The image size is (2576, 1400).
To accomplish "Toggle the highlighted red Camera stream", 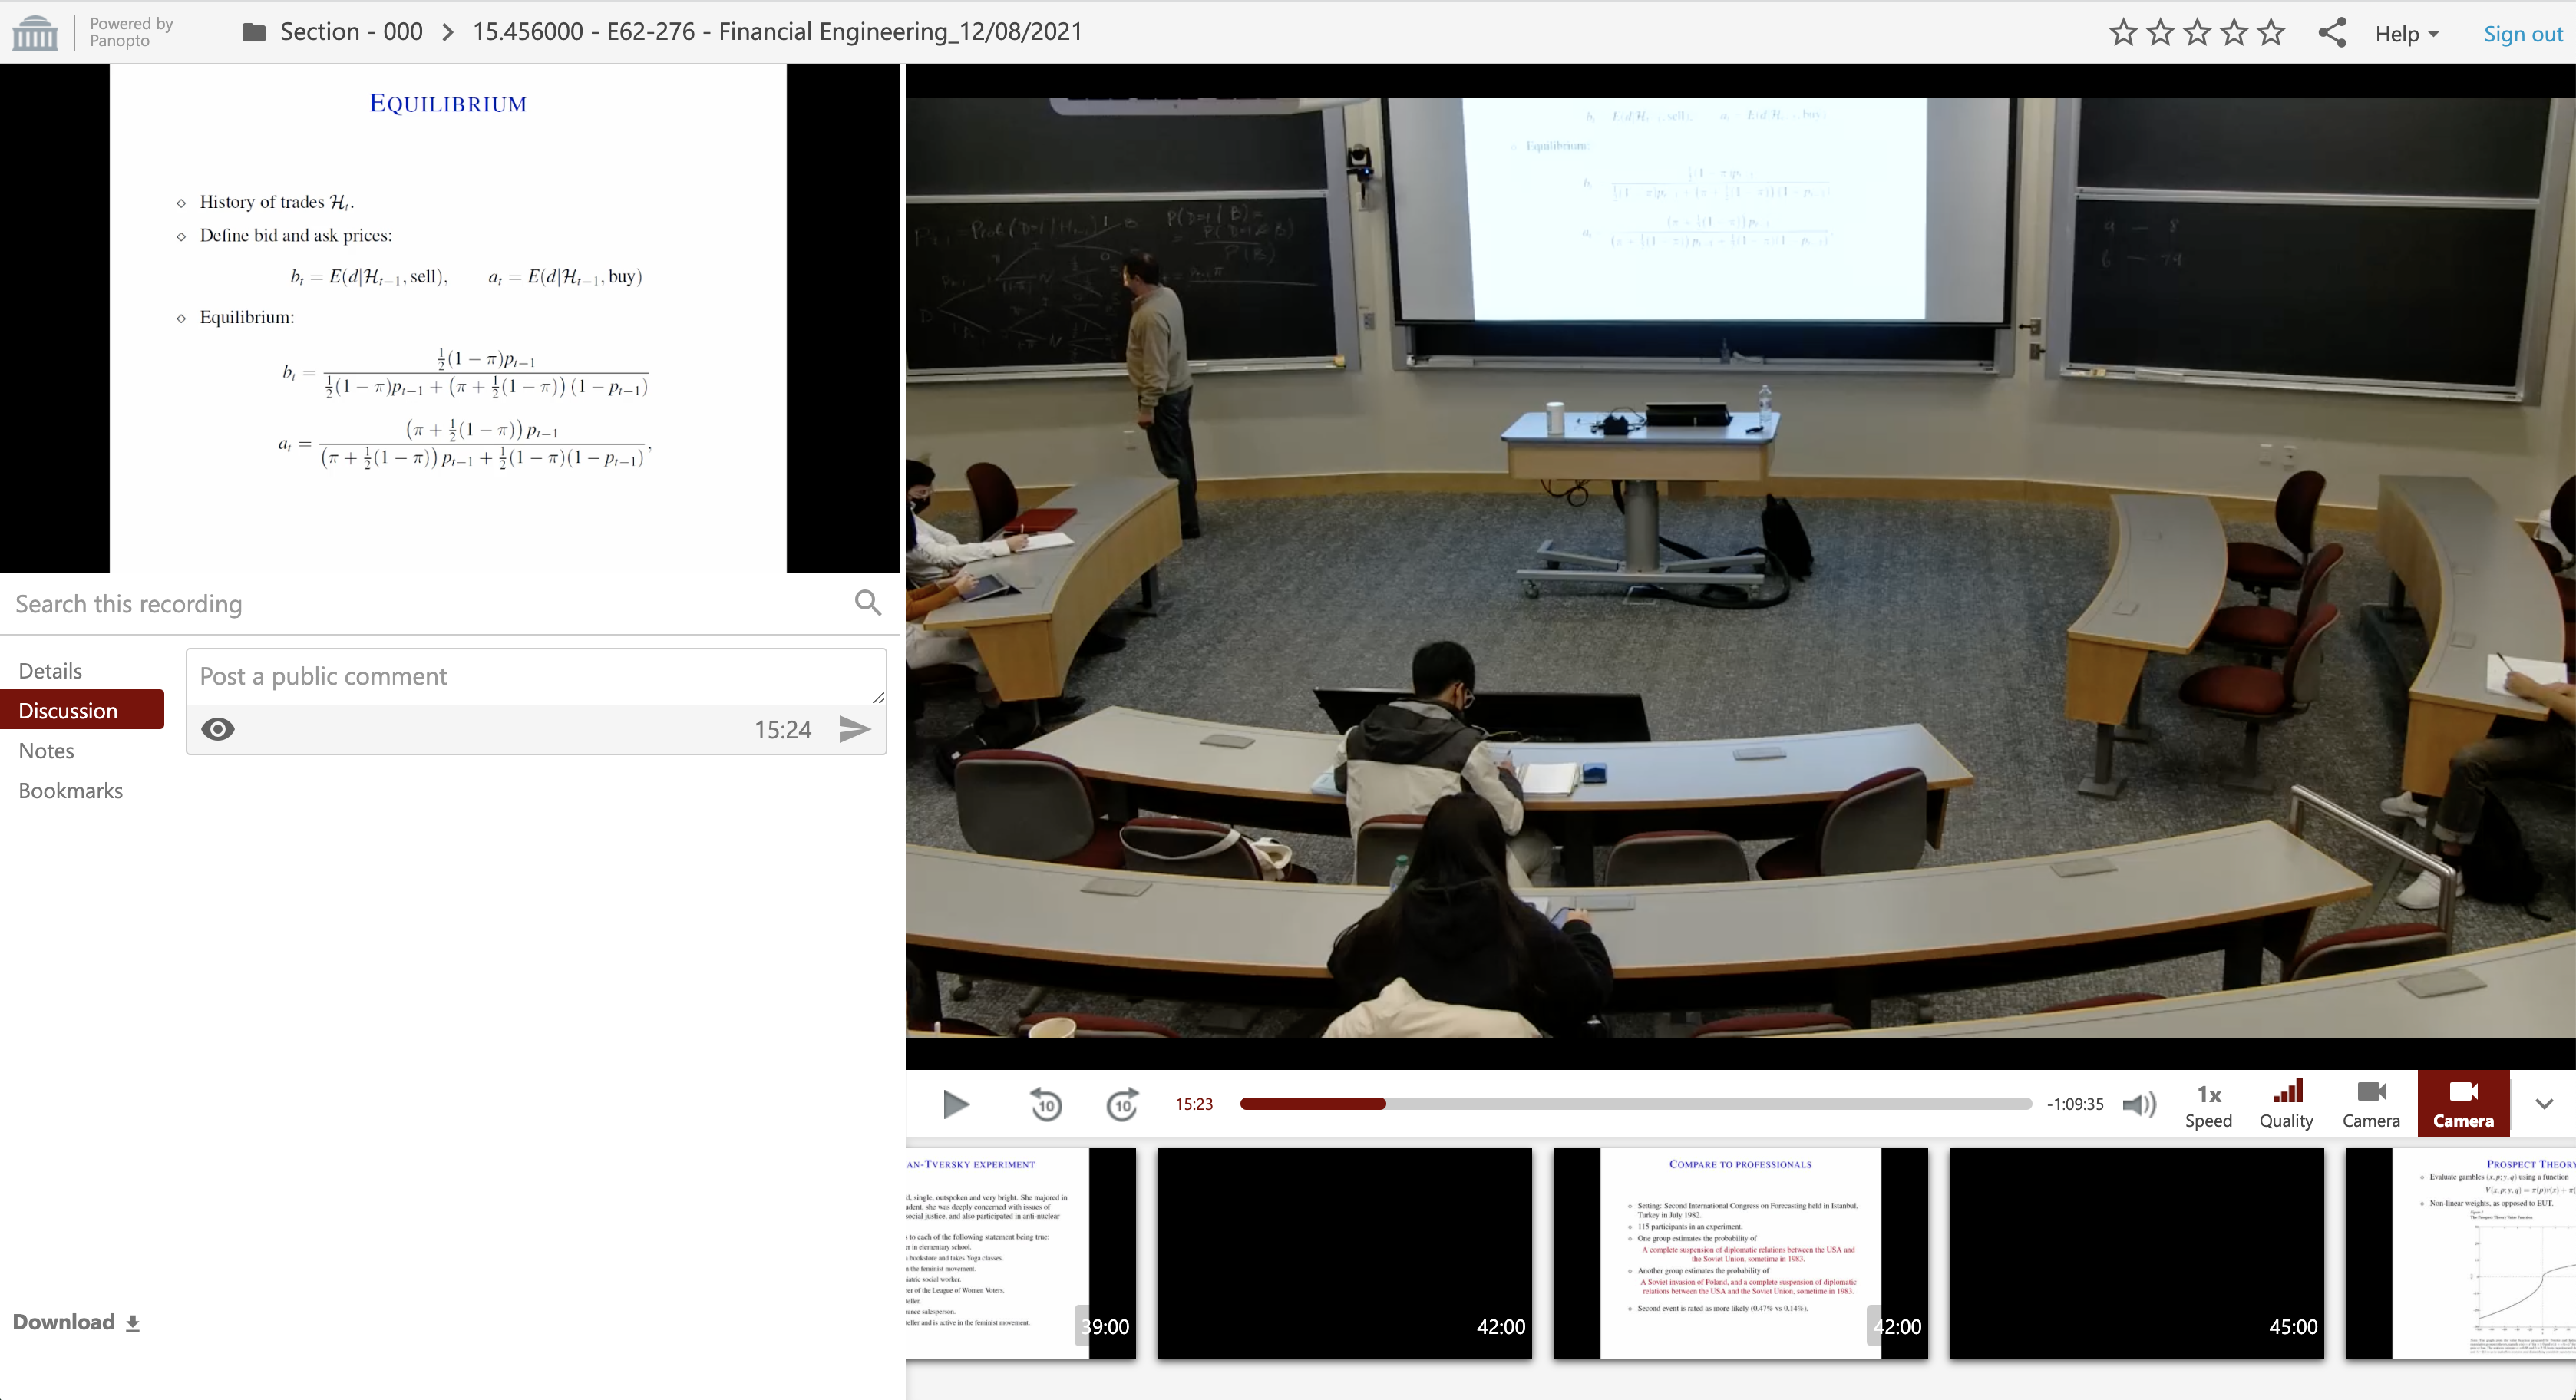I will coord(2462,1104).
